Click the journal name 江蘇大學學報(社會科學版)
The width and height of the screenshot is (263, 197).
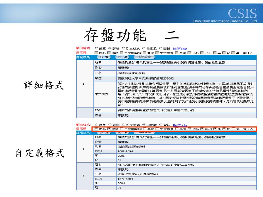pos(138,174)
